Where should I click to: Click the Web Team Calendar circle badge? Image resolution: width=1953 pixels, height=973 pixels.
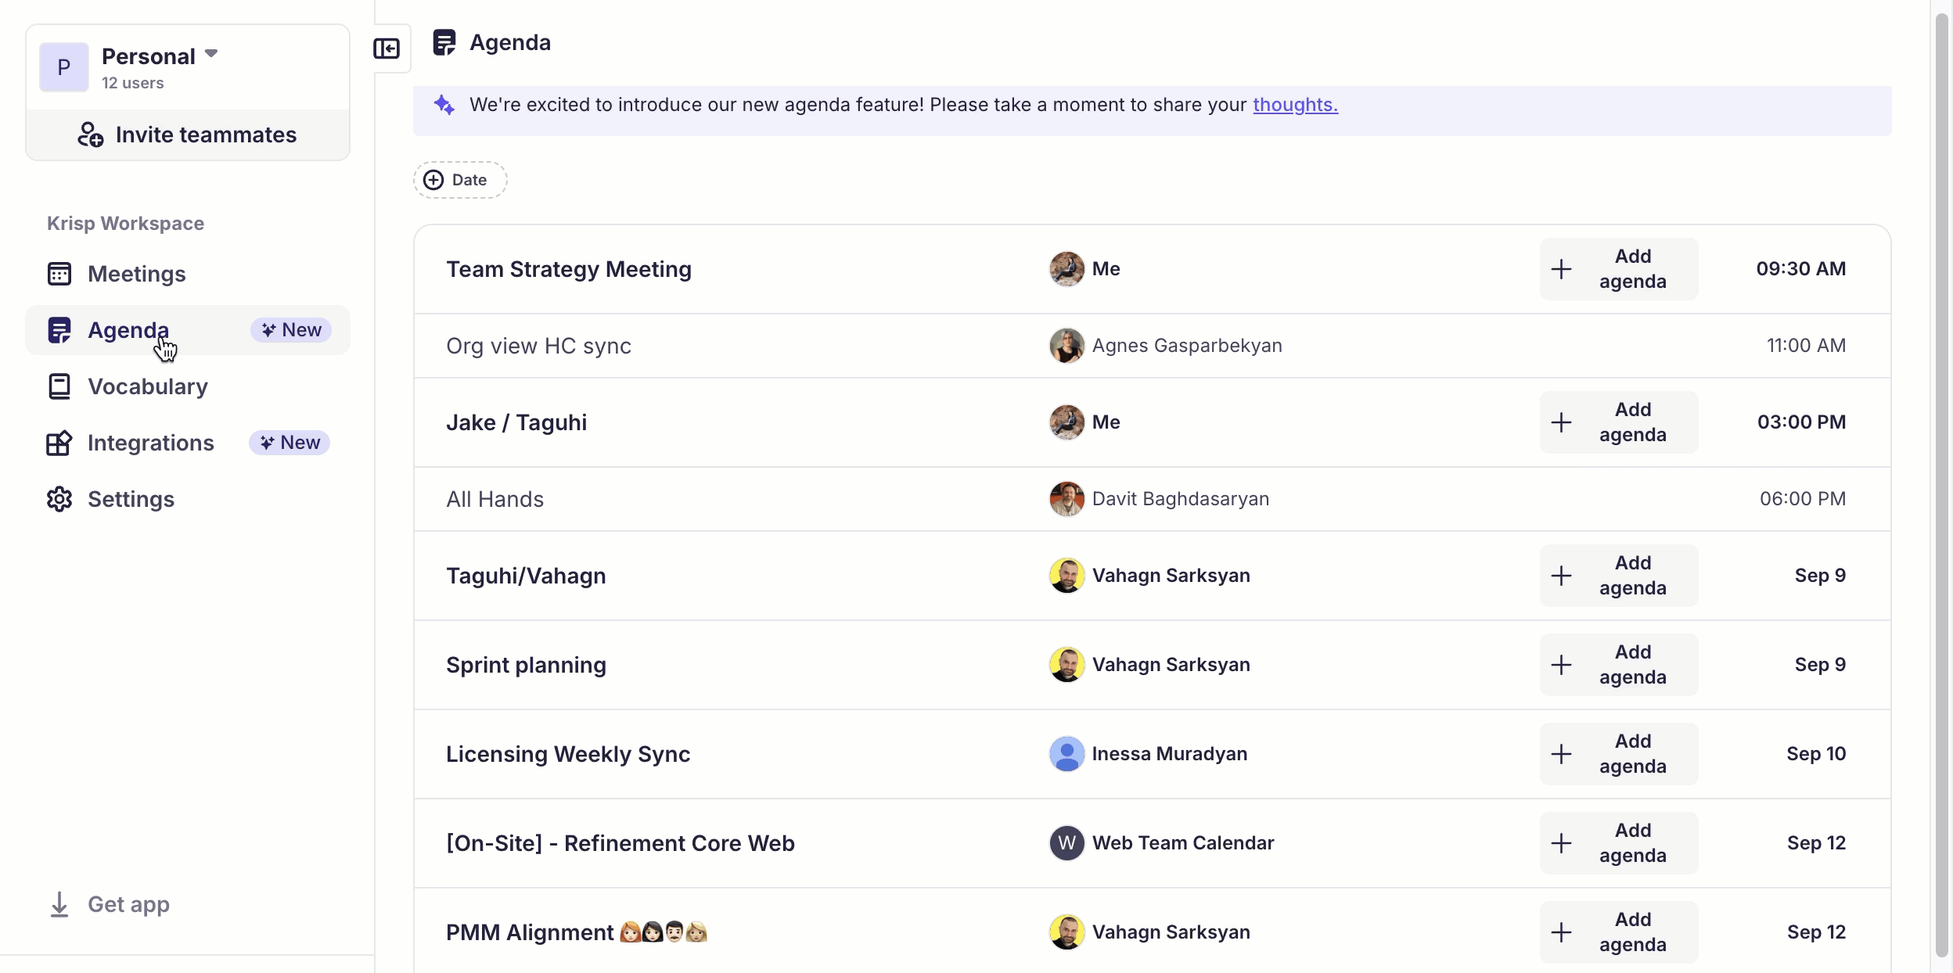pos(1066,842)
